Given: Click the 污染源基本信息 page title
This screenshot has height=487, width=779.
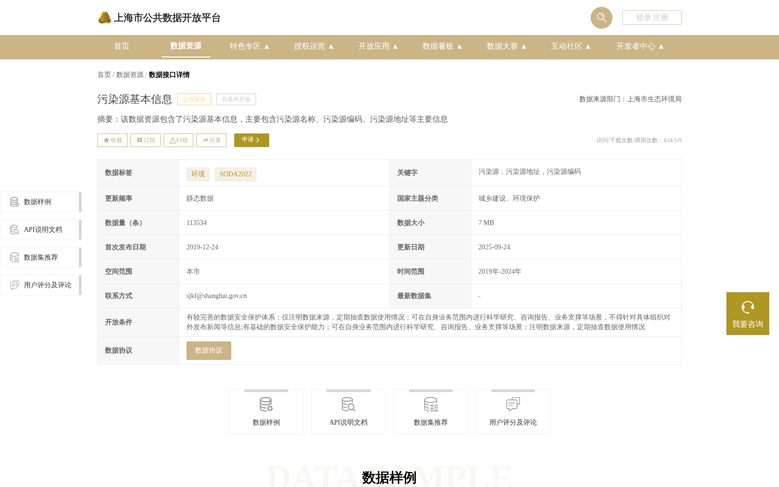Looking at the screenshot, I should 135,99.
